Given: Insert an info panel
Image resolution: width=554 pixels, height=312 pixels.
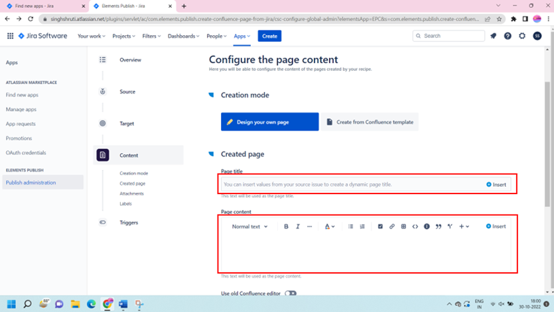Looking at the screenshot, I should click(x=427, y=227).
